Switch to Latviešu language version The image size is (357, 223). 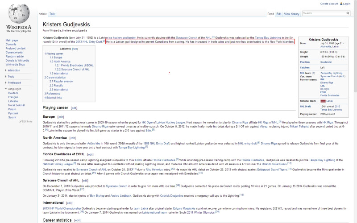(13, 101)
